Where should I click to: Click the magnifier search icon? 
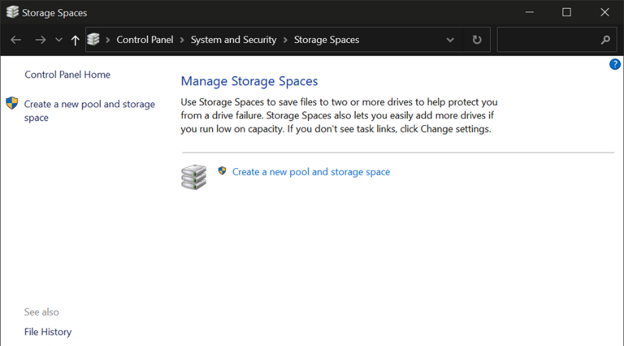[605, 39]
